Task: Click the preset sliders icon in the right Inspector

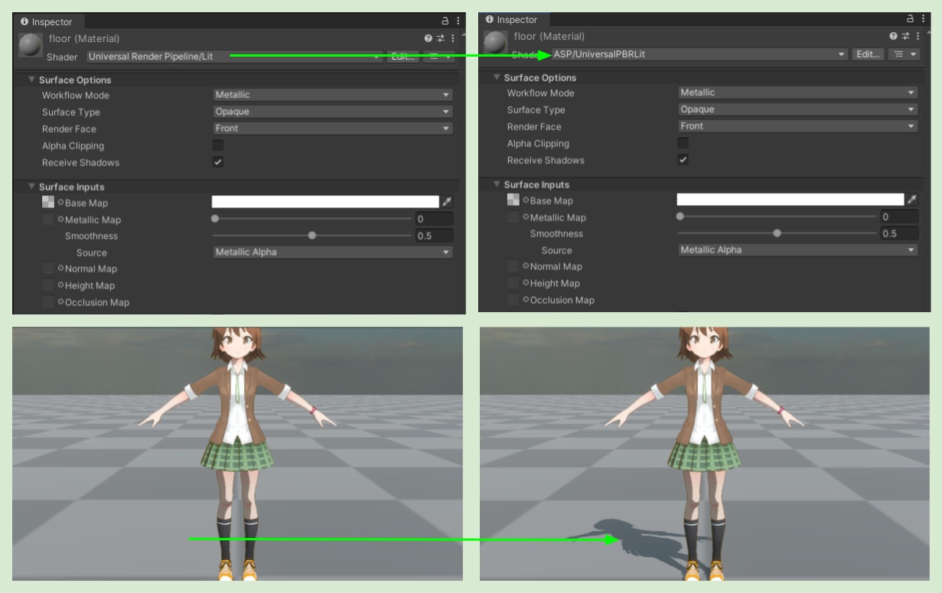Action: pos(905,36)
